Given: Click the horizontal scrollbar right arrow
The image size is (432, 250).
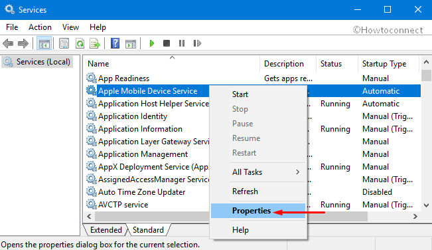Looking at the screenshot, I should pyautogui.click(x=415, y=216).
